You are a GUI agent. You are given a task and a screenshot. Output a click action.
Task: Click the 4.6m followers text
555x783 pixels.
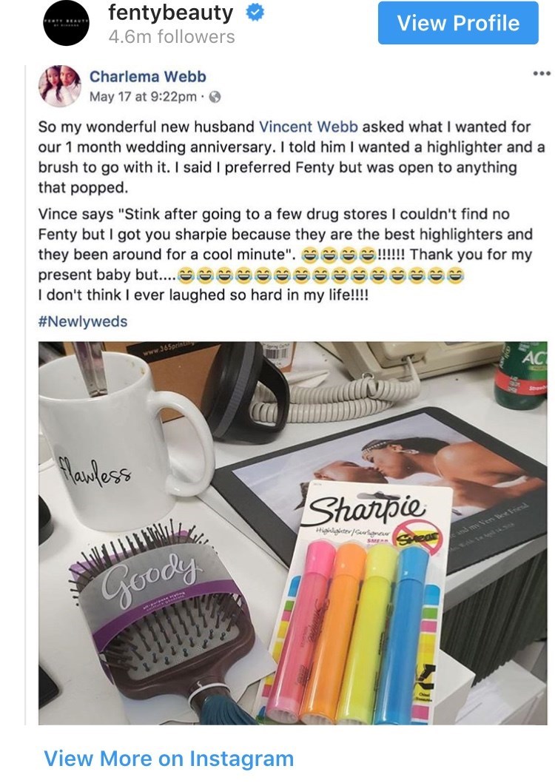click(171, 37)
